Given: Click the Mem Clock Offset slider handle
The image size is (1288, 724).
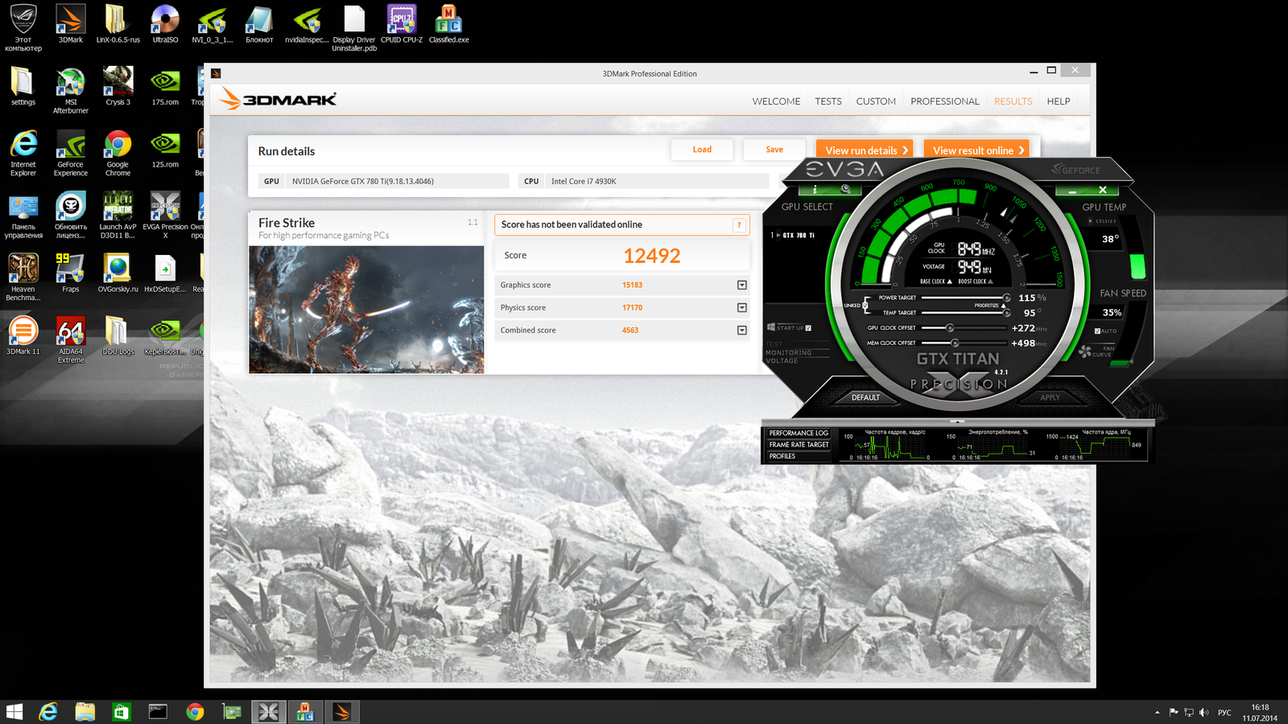Looking at the screenshot, I should (955, 343).
